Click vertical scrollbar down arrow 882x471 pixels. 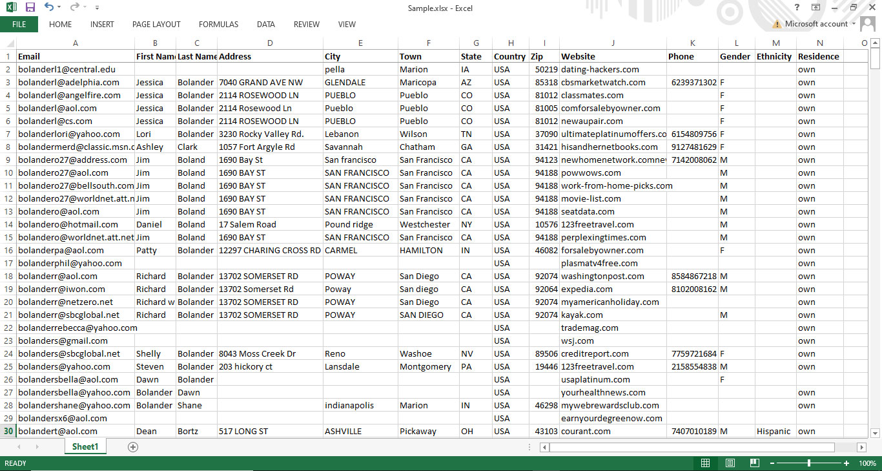876,432
